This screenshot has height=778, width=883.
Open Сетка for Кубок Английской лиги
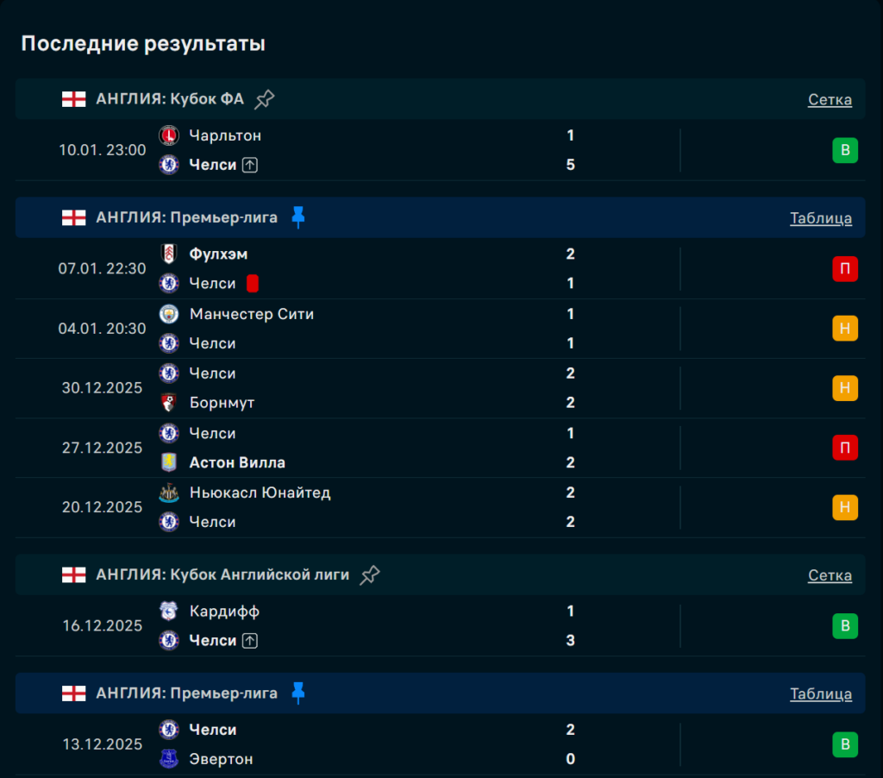coord(830,575)
